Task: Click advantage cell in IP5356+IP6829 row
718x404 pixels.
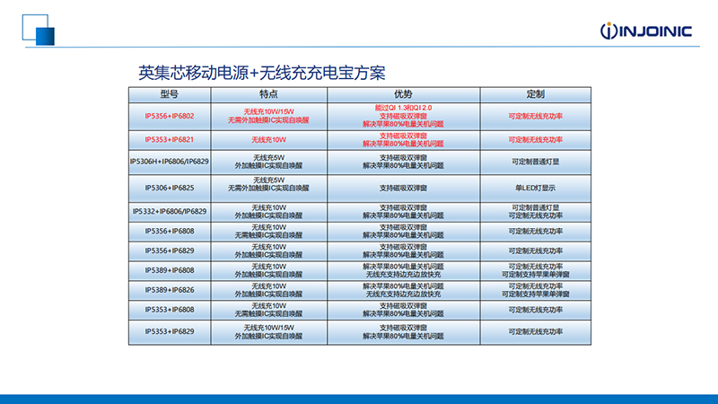Action: 403,251
